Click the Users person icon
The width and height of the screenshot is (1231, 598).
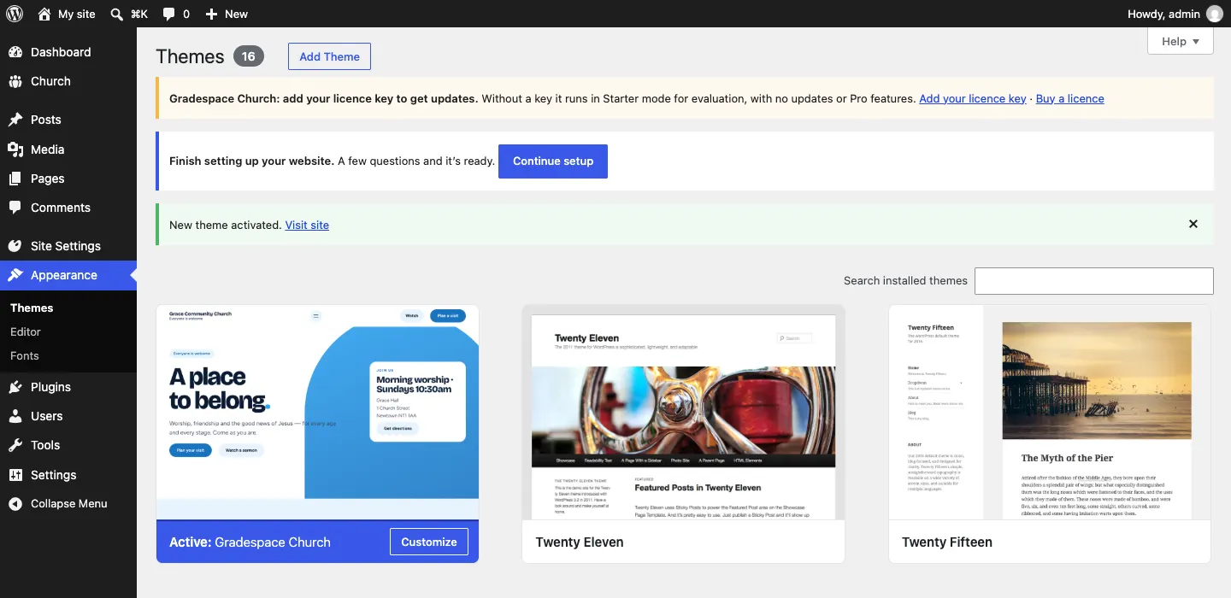pos(15,416)
